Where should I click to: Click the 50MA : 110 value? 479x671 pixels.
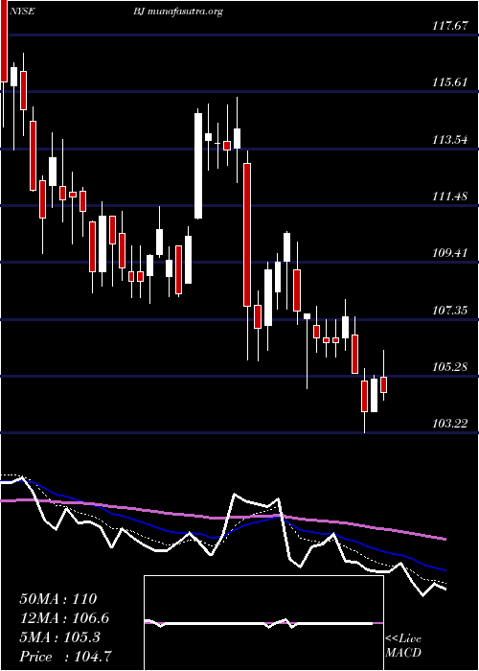[x=58, y=599]
